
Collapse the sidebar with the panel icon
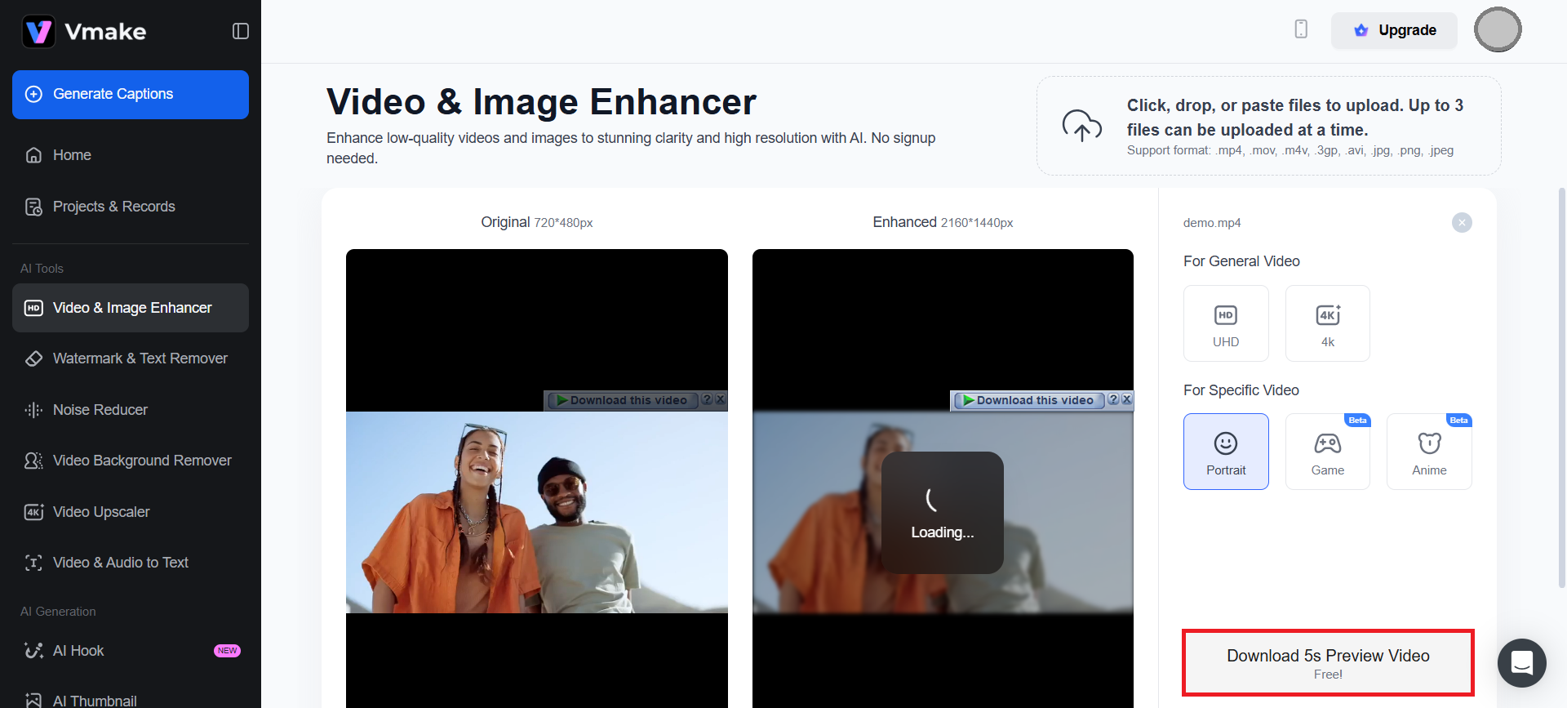(240, 31)
